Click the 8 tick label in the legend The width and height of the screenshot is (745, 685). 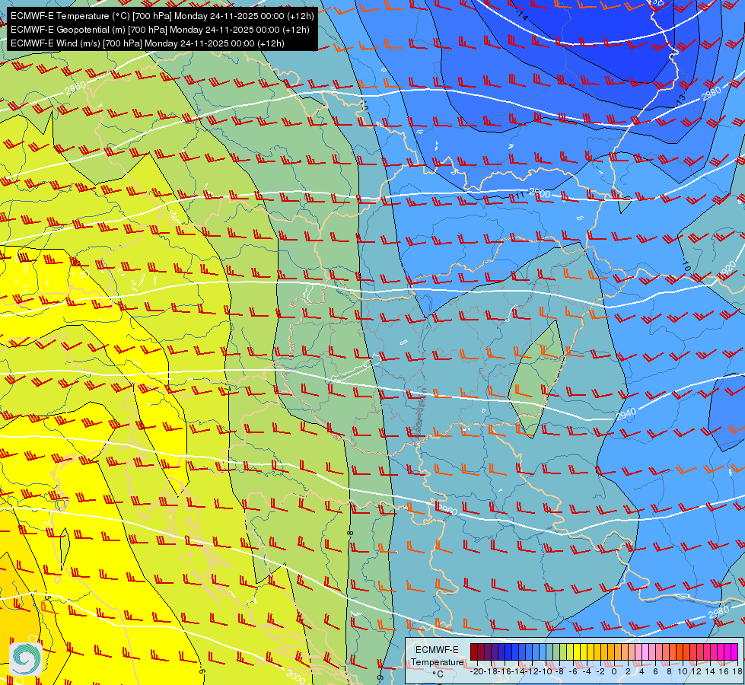click(669, 672)
